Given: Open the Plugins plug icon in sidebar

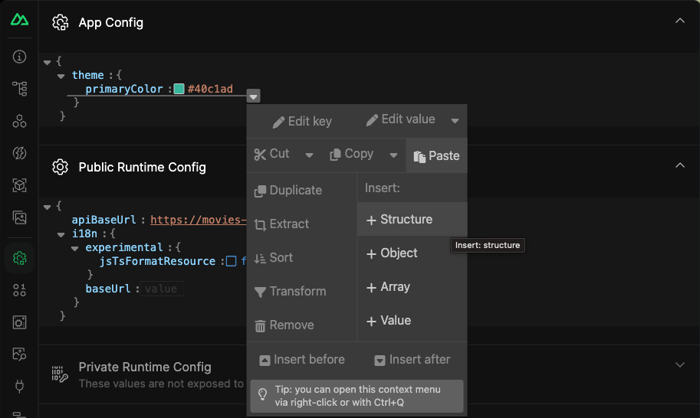Looking at the screenshot, I should coord(20,385).
